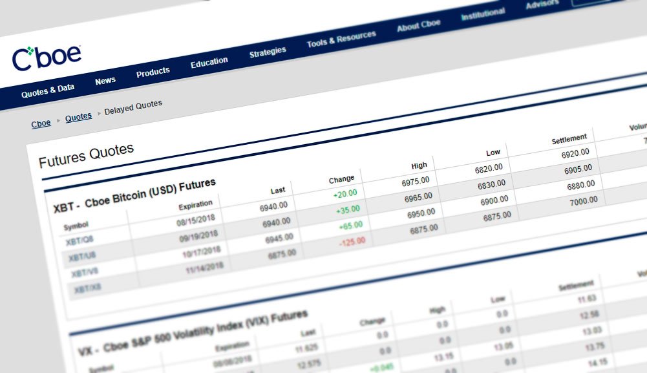Click the High header in XBT table
Viewport: 647px width, 373px height.
[419, 165]
